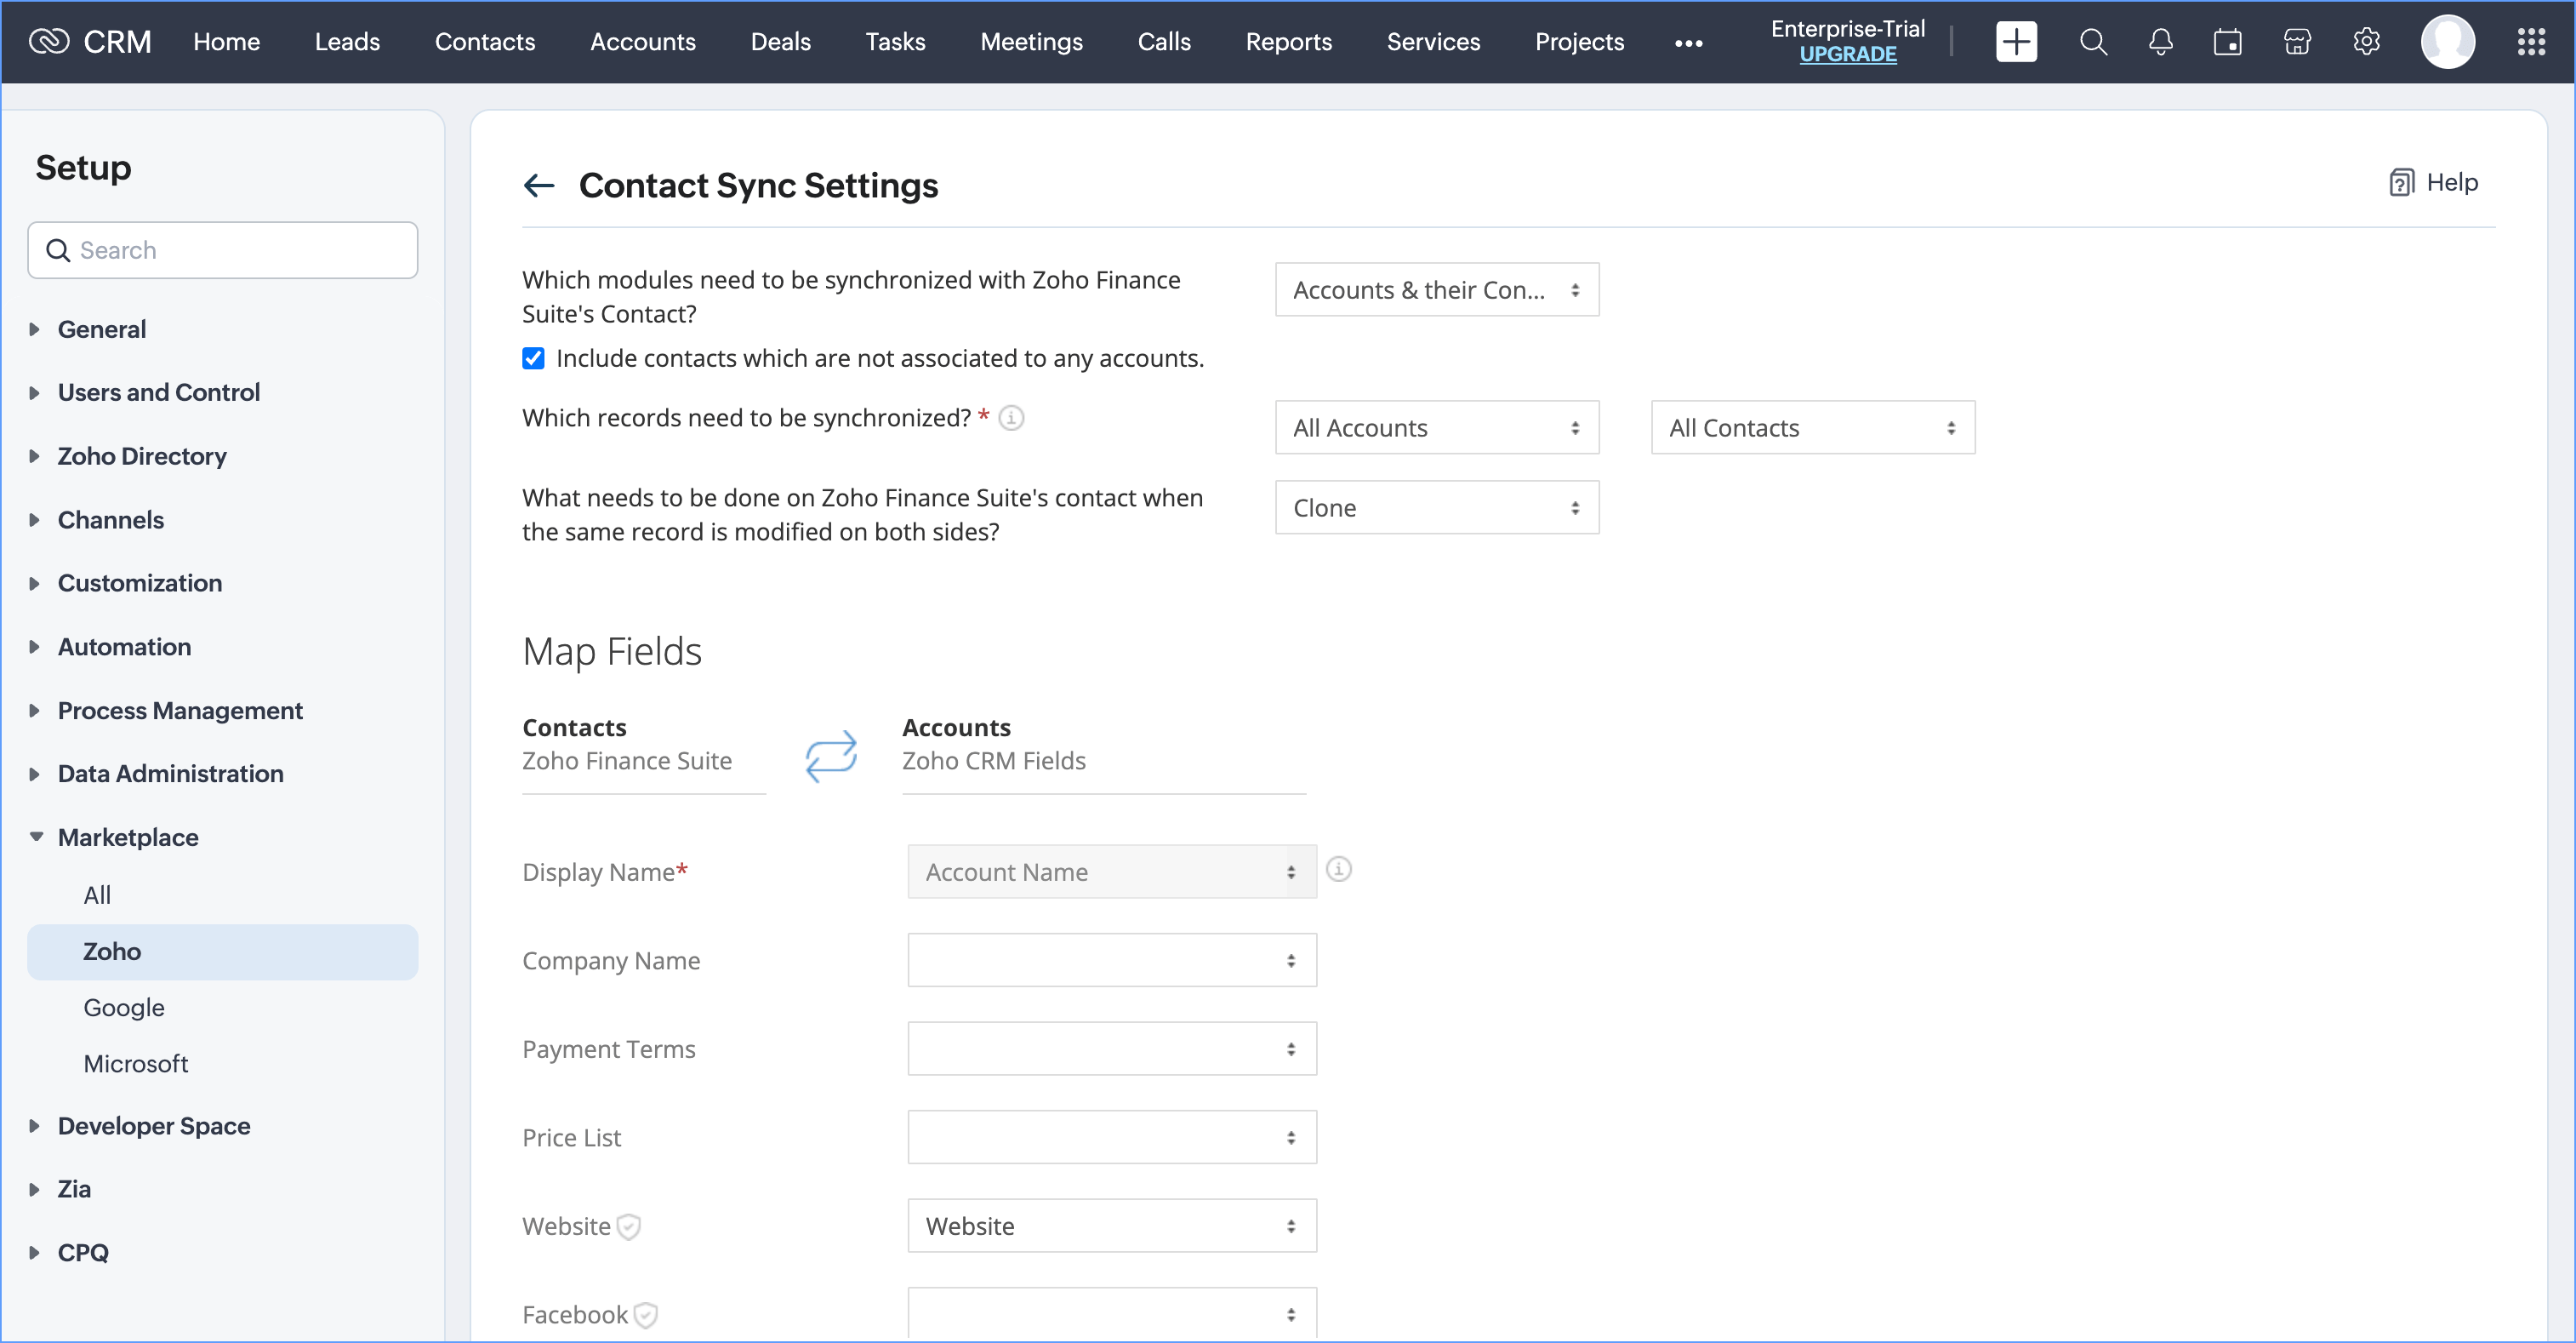Viewport: 2576px width, 1343px height.
Task: Open the Clone conflict resolution dropdown
Action: click(1436, 507)
